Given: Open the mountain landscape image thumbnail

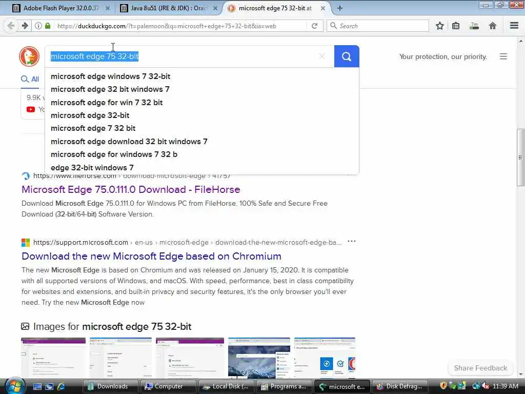Looking at the screenshot, I should 259,358.
